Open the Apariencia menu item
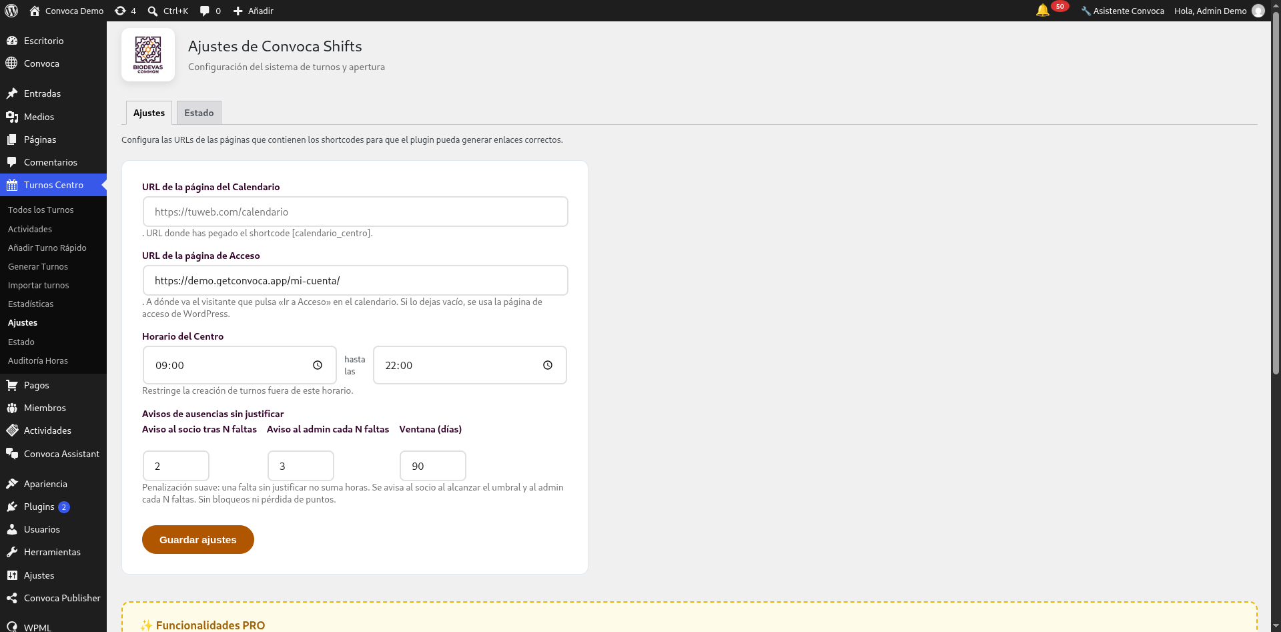 pyautogui.click(x=53, y=484)
